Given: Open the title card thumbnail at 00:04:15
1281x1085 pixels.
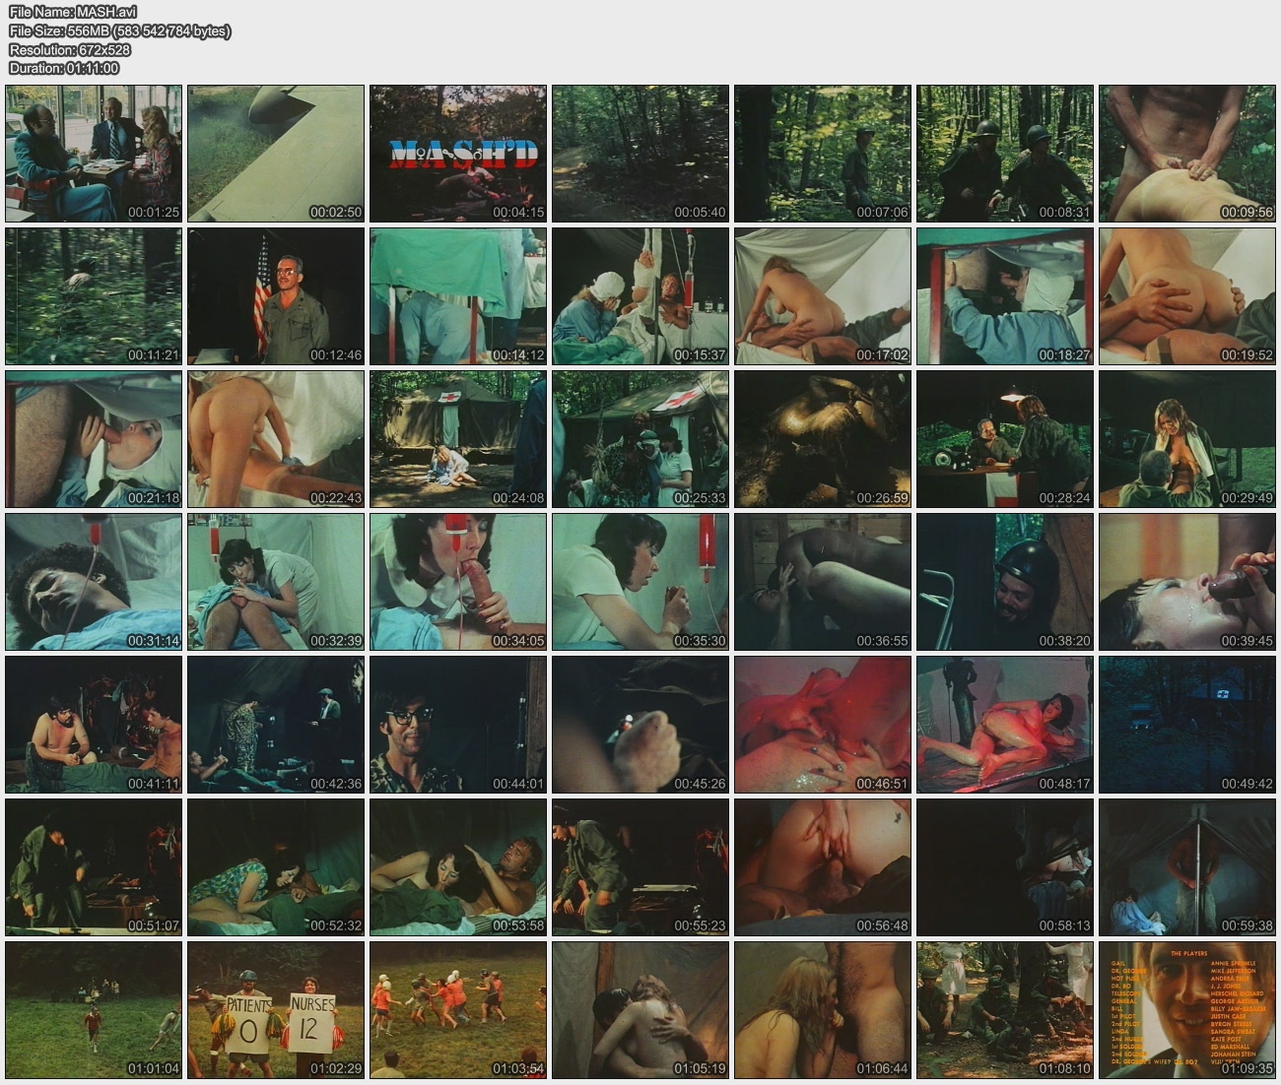Looking at the screenshot, I should pos(458,154).
